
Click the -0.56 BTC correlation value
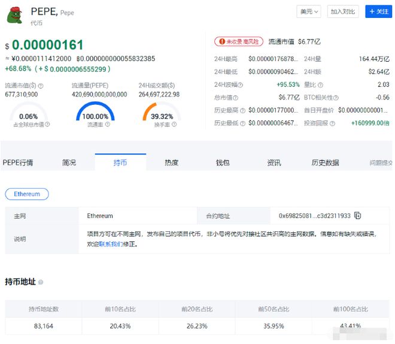point(382,97)
